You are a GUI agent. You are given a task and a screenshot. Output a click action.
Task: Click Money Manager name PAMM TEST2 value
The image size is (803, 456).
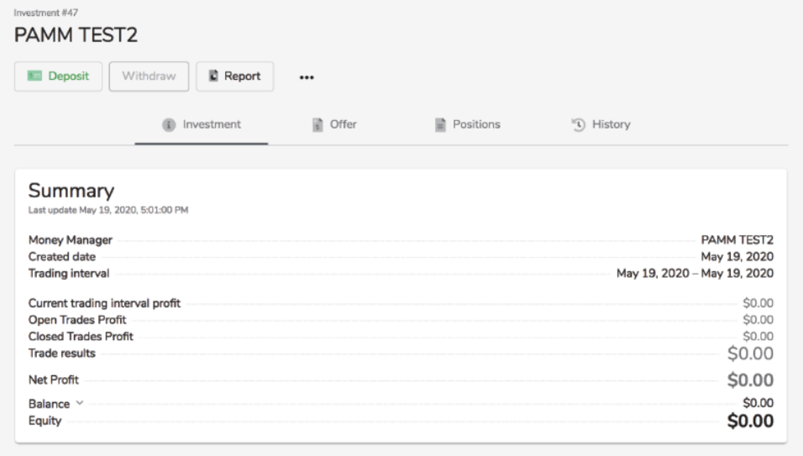pos(737,240)
